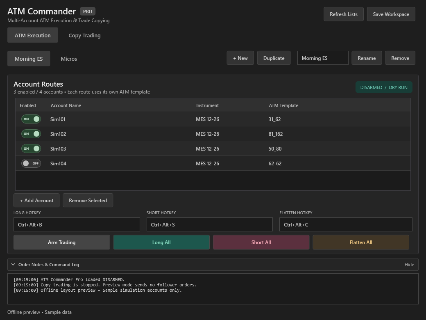426x320 pixels.
Task: Rename the current profile
Action: 367,58
